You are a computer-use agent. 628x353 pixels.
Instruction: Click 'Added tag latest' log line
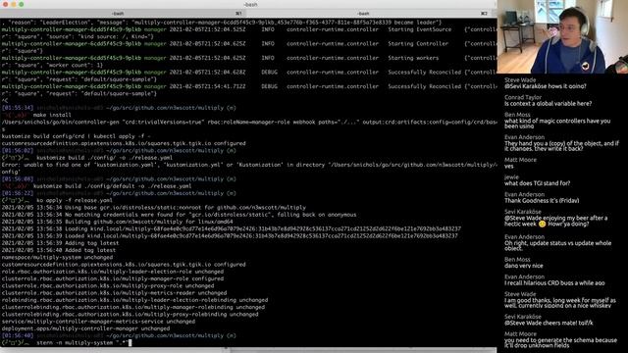pos(59,250)
